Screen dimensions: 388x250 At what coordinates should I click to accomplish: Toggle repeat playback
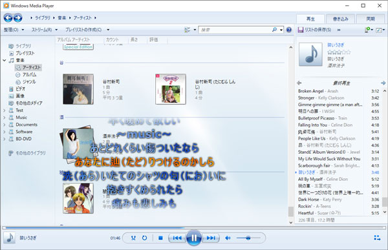click(144, 238)
